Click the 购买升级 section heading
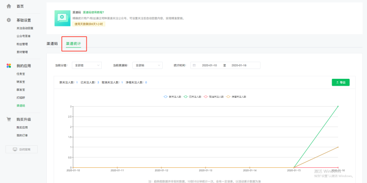The image size is (367, 183). (x=24, y=119)
